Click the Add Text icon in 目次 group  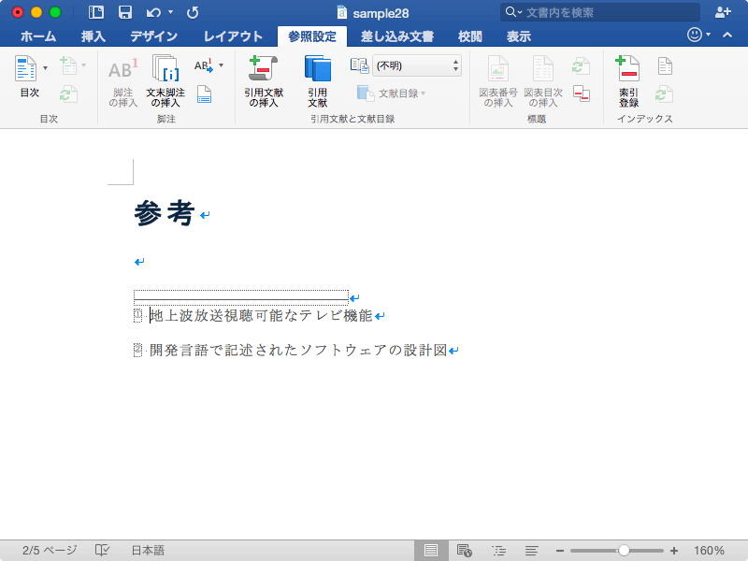[68, 65]
